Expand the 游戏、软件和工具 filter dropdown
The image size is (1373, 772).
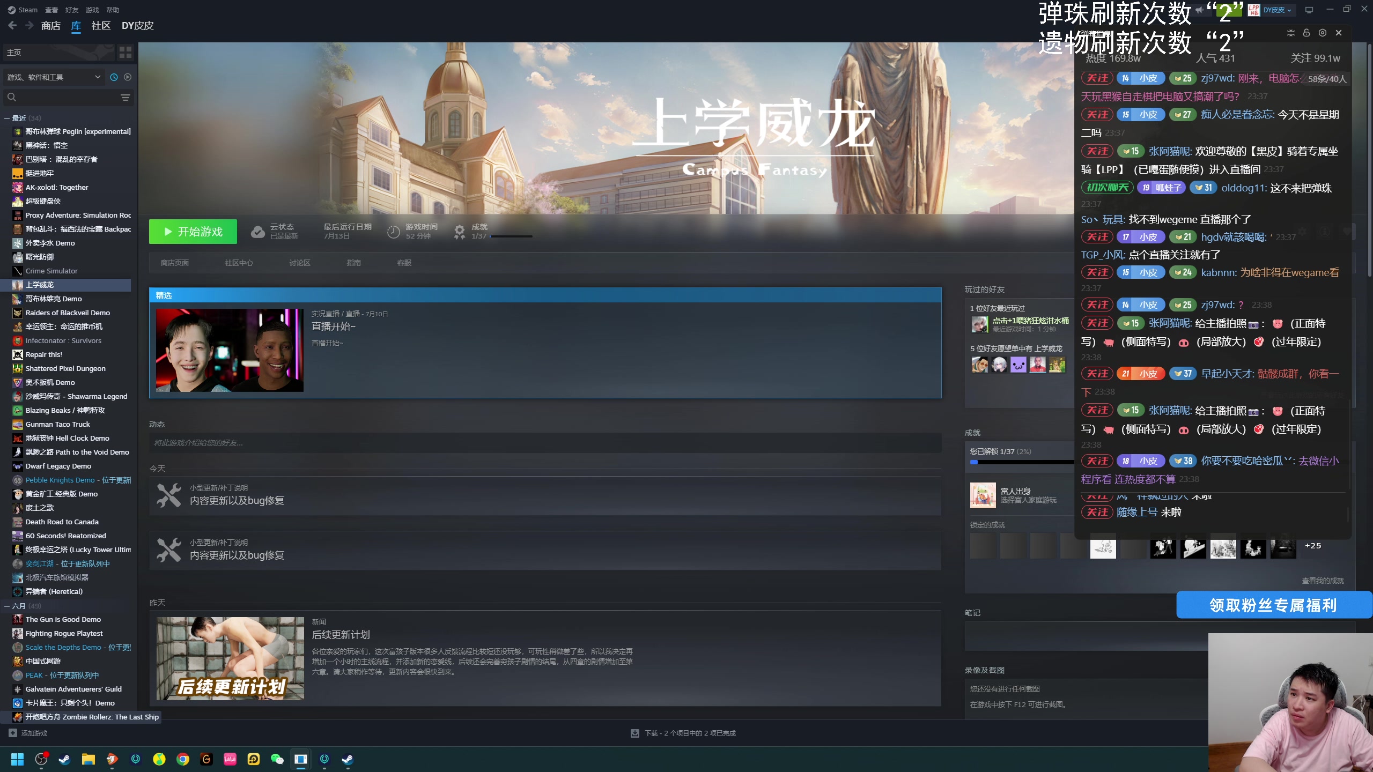click(x=53, y=77)
